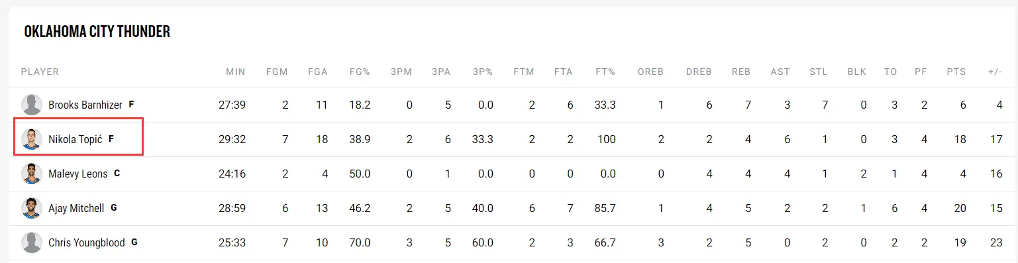Open Malevy Leons player page

pyautogui.click(x=78, y=174)
